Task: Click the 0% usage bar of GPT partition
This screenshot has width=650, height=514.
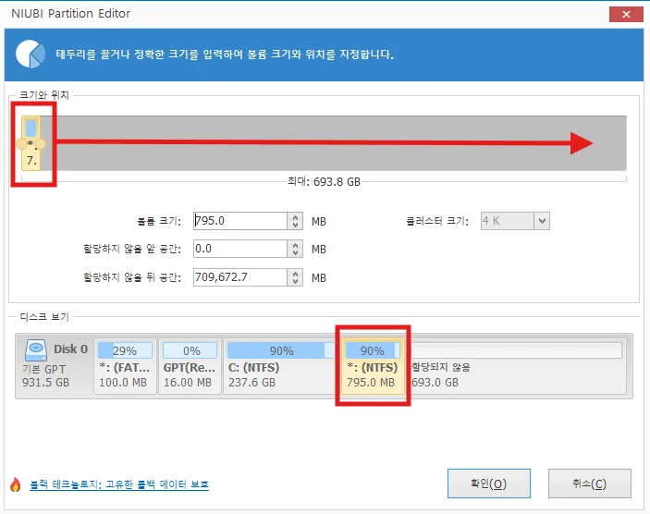Action: (190, 350)
